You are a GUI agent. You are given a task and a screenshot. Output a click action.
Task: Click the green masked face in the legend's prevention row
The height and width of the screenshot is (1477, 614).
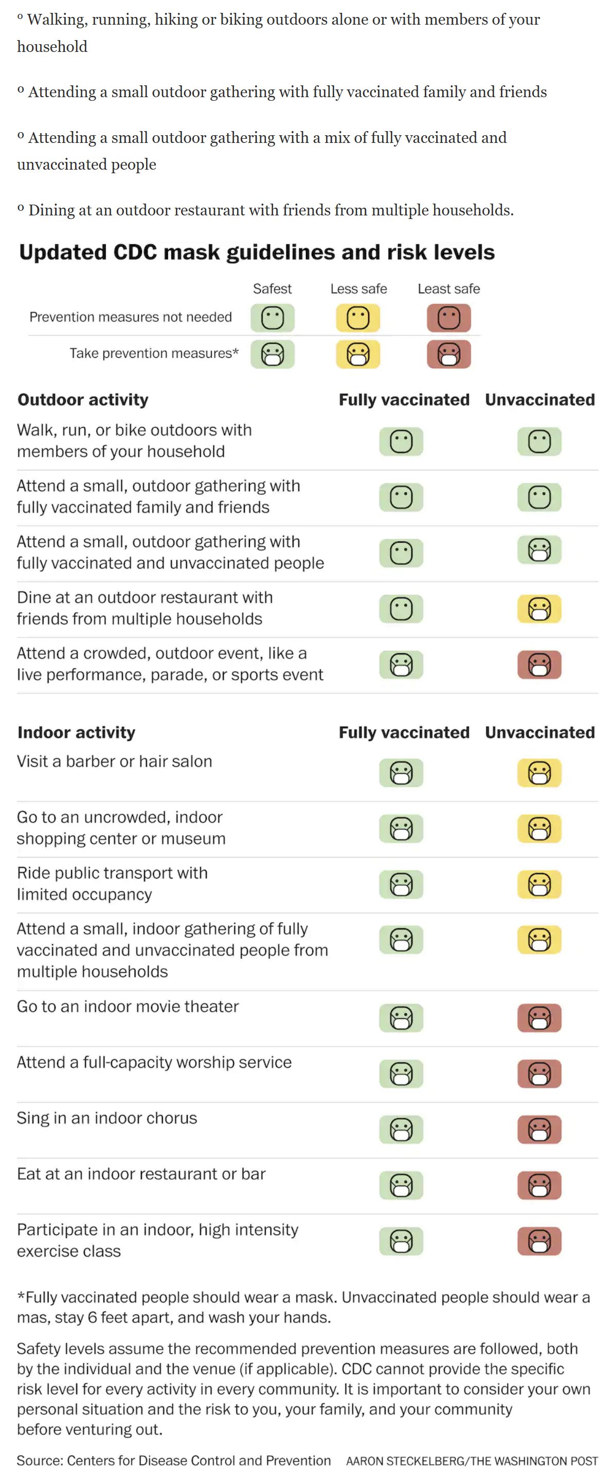pos(273,354)
